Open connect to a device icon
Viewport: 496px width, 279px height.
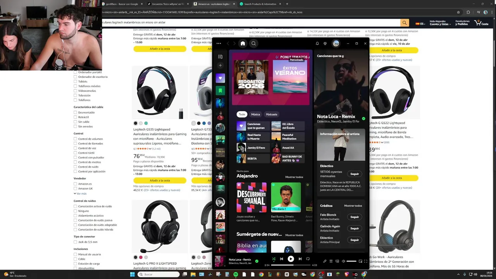[337, 261]
